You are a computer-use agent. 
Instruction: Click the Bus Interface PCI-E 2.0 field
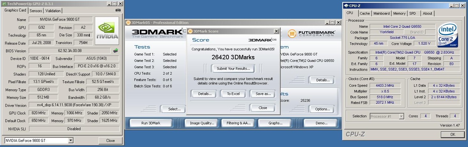pyautogui.click(x=96, y=66)
